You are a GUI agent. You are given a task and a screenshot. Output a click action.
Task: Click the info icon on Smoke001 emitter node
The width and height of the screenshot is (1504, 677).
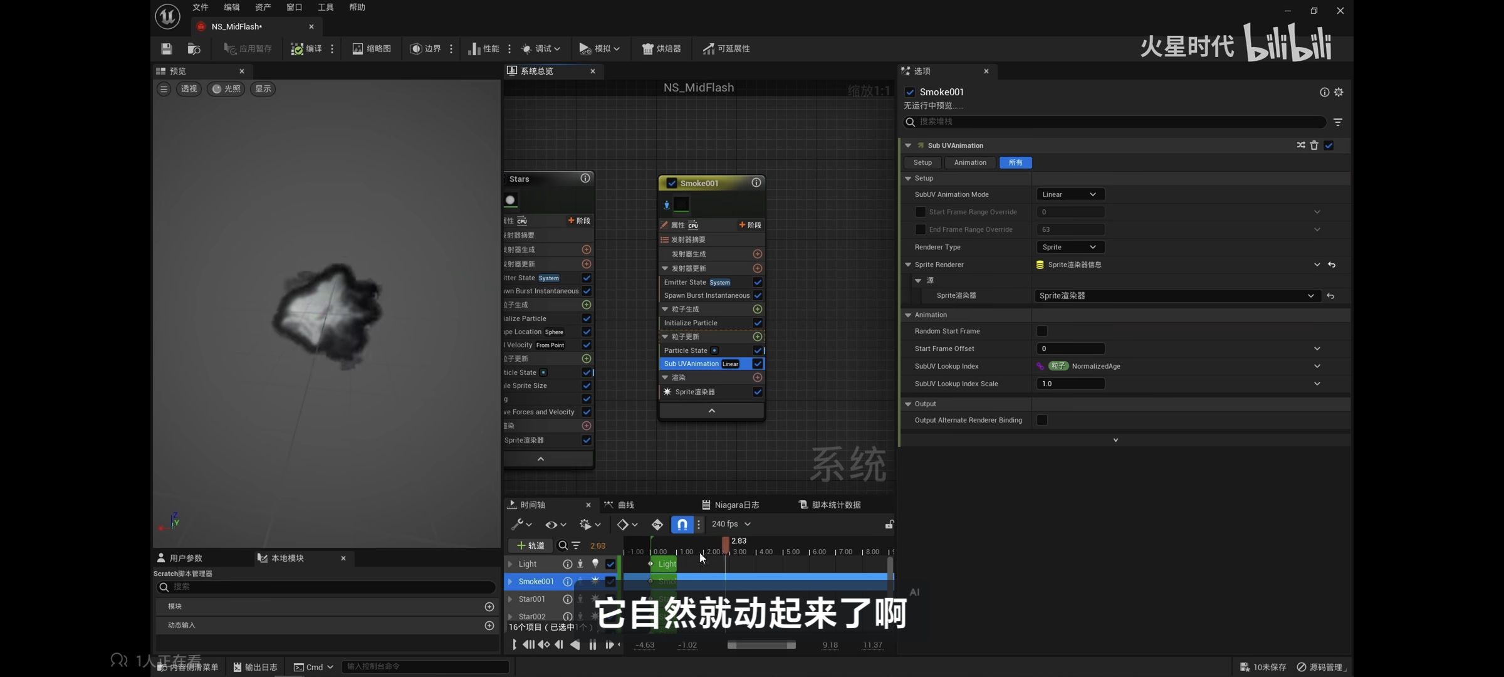[756, 183]
